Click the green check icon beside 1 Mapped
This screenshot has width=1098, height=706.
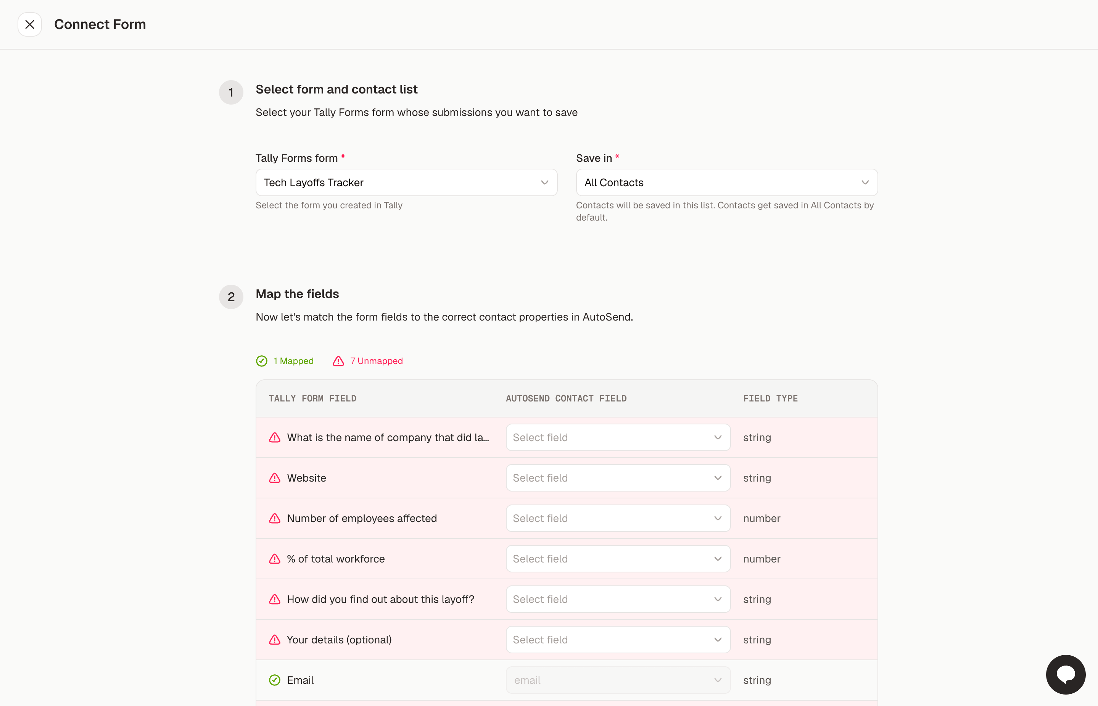pos(262,361)
